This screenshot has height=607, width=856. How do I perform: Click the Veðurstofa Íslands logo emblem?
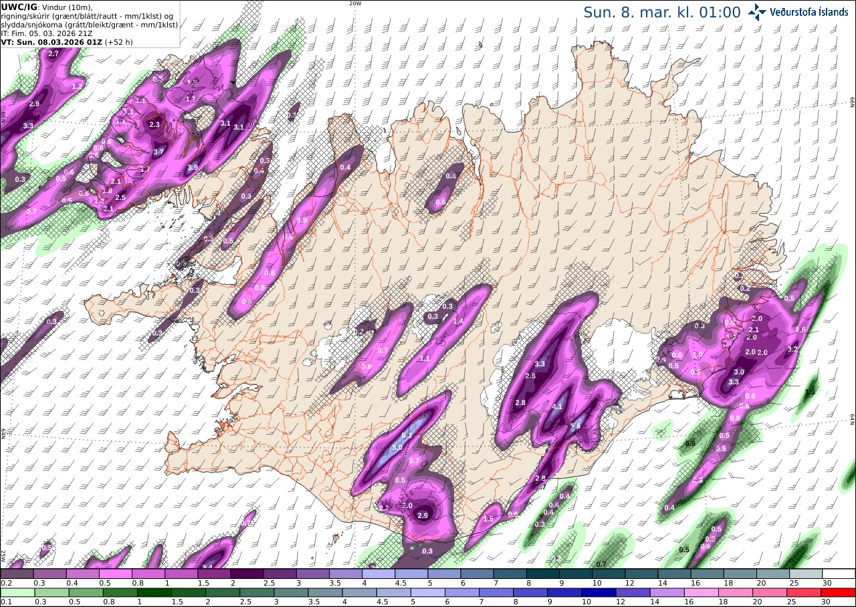[757, 12]
